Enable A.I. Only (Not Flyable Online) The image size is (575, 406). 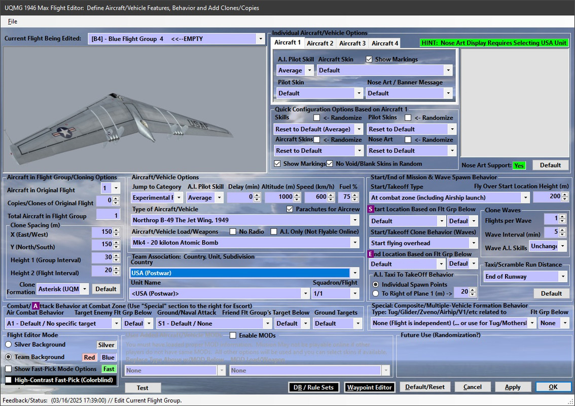274,231
